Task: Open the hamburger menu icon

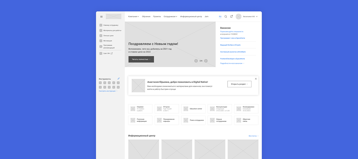Action: click(101, 17)
